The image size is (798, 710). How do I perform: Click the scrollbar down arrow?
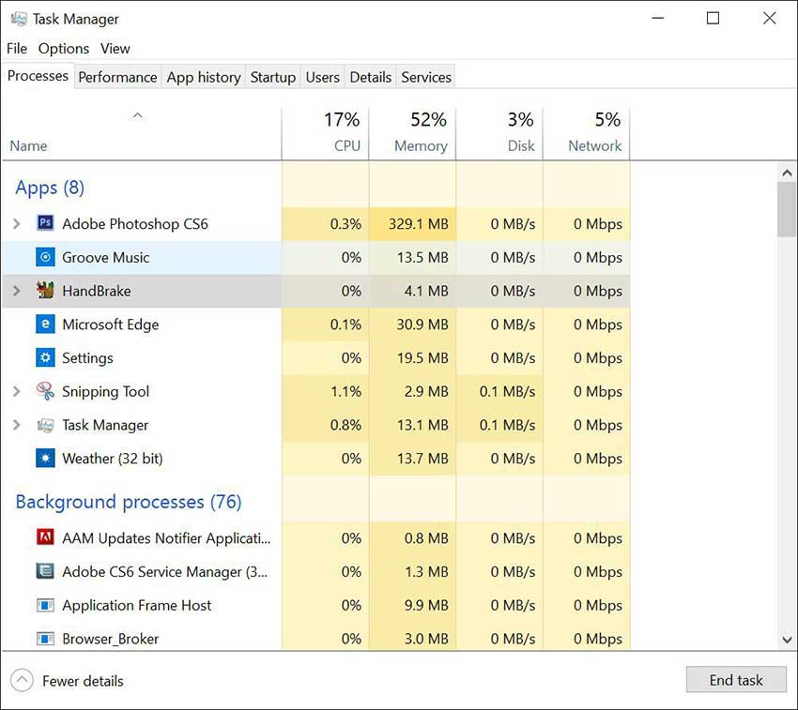pos(787,639)
